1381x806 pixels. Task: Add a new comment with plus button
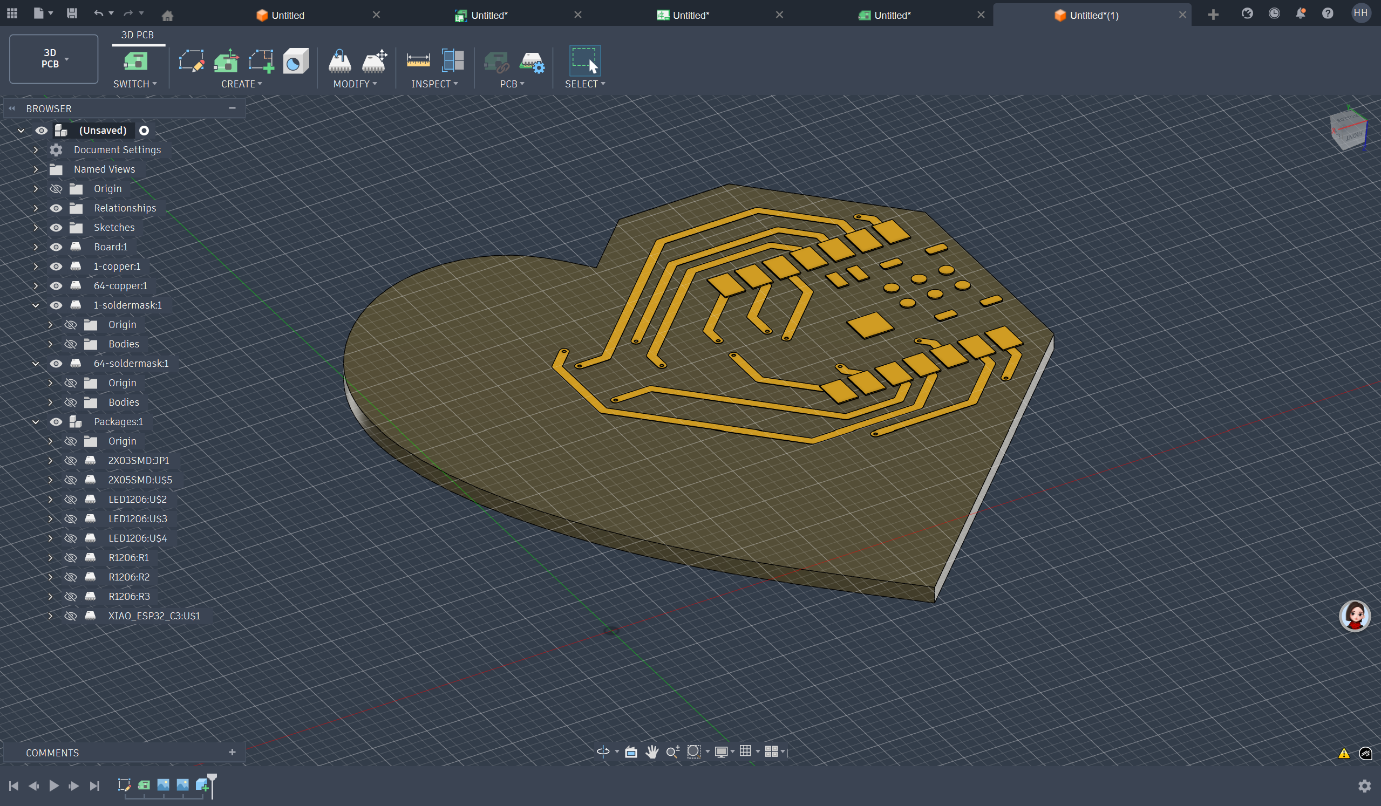[x=232, y=752]
